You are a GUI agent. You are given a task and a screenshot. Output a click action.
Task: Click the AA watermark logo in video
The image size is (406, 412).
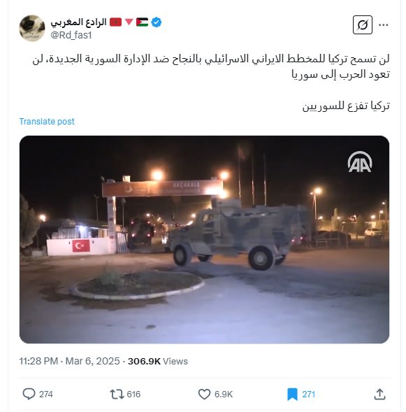coord(360,162)
